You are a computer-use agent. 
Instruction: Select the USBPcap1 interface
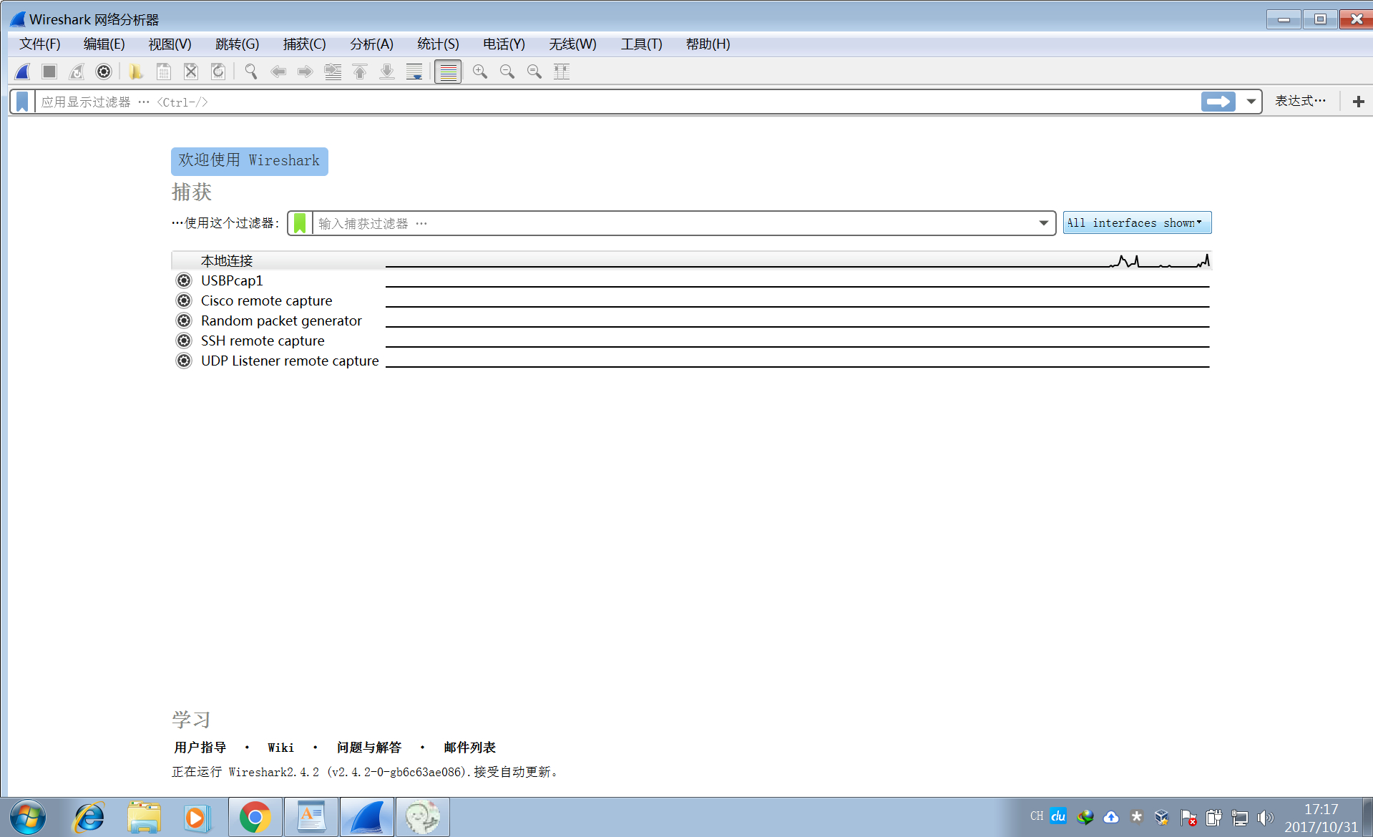tap(690, 280)
